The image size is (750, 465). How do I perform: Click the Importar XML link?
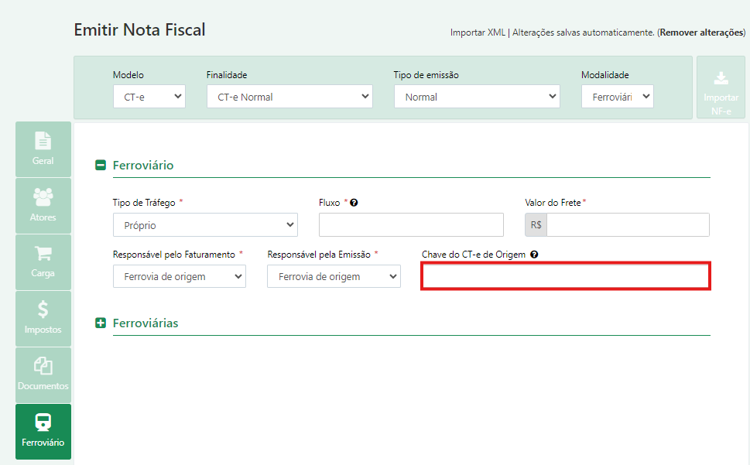(x=478, y=32)
